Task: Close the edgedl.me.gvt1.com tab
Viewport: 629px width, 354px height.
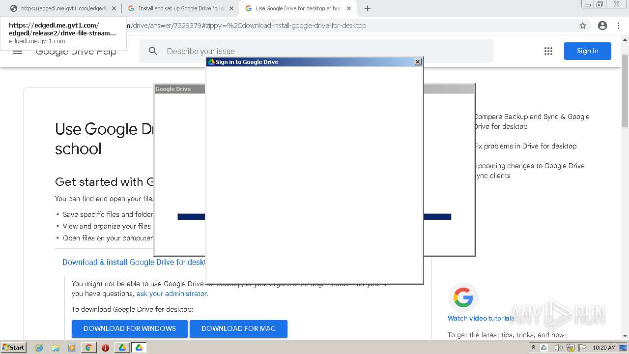Action: pyautogui.click(x=114, y=8)
